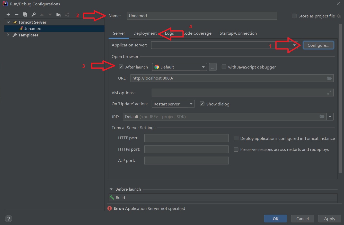Click the Configure... button
The image size is (344, 225).
318,45
